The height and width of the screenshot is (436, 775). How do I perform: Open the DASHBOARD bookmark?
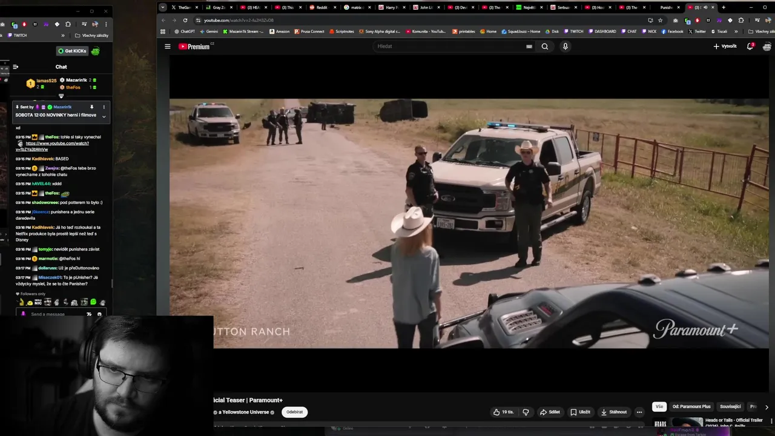click(602, 31)
